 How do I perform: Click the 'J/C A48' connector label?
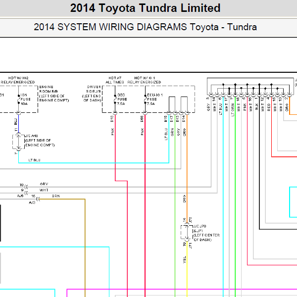(x=32, y=136)
